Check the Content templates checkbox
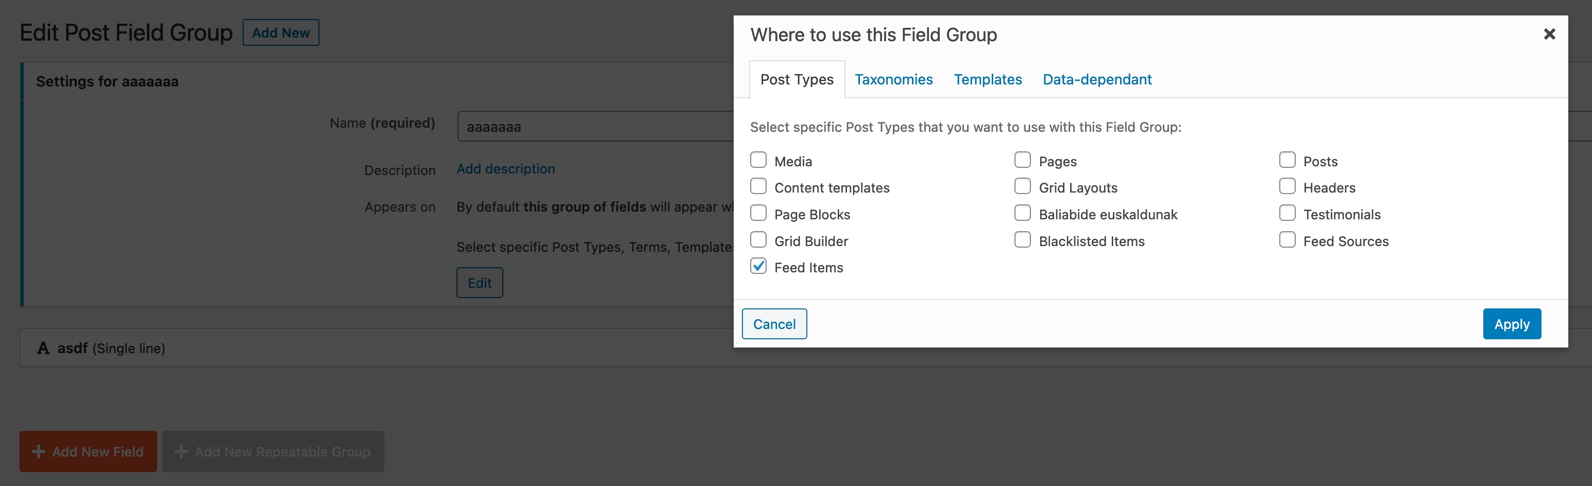This screenshot has width=1592, height=486. [758, 186]
